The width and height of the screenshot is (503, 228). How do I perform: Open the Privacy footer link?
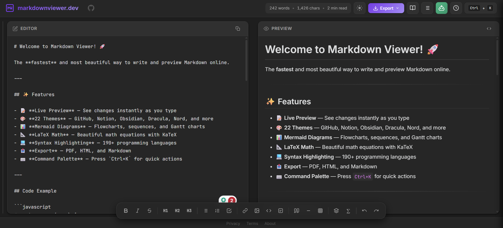tap(233, 224)
